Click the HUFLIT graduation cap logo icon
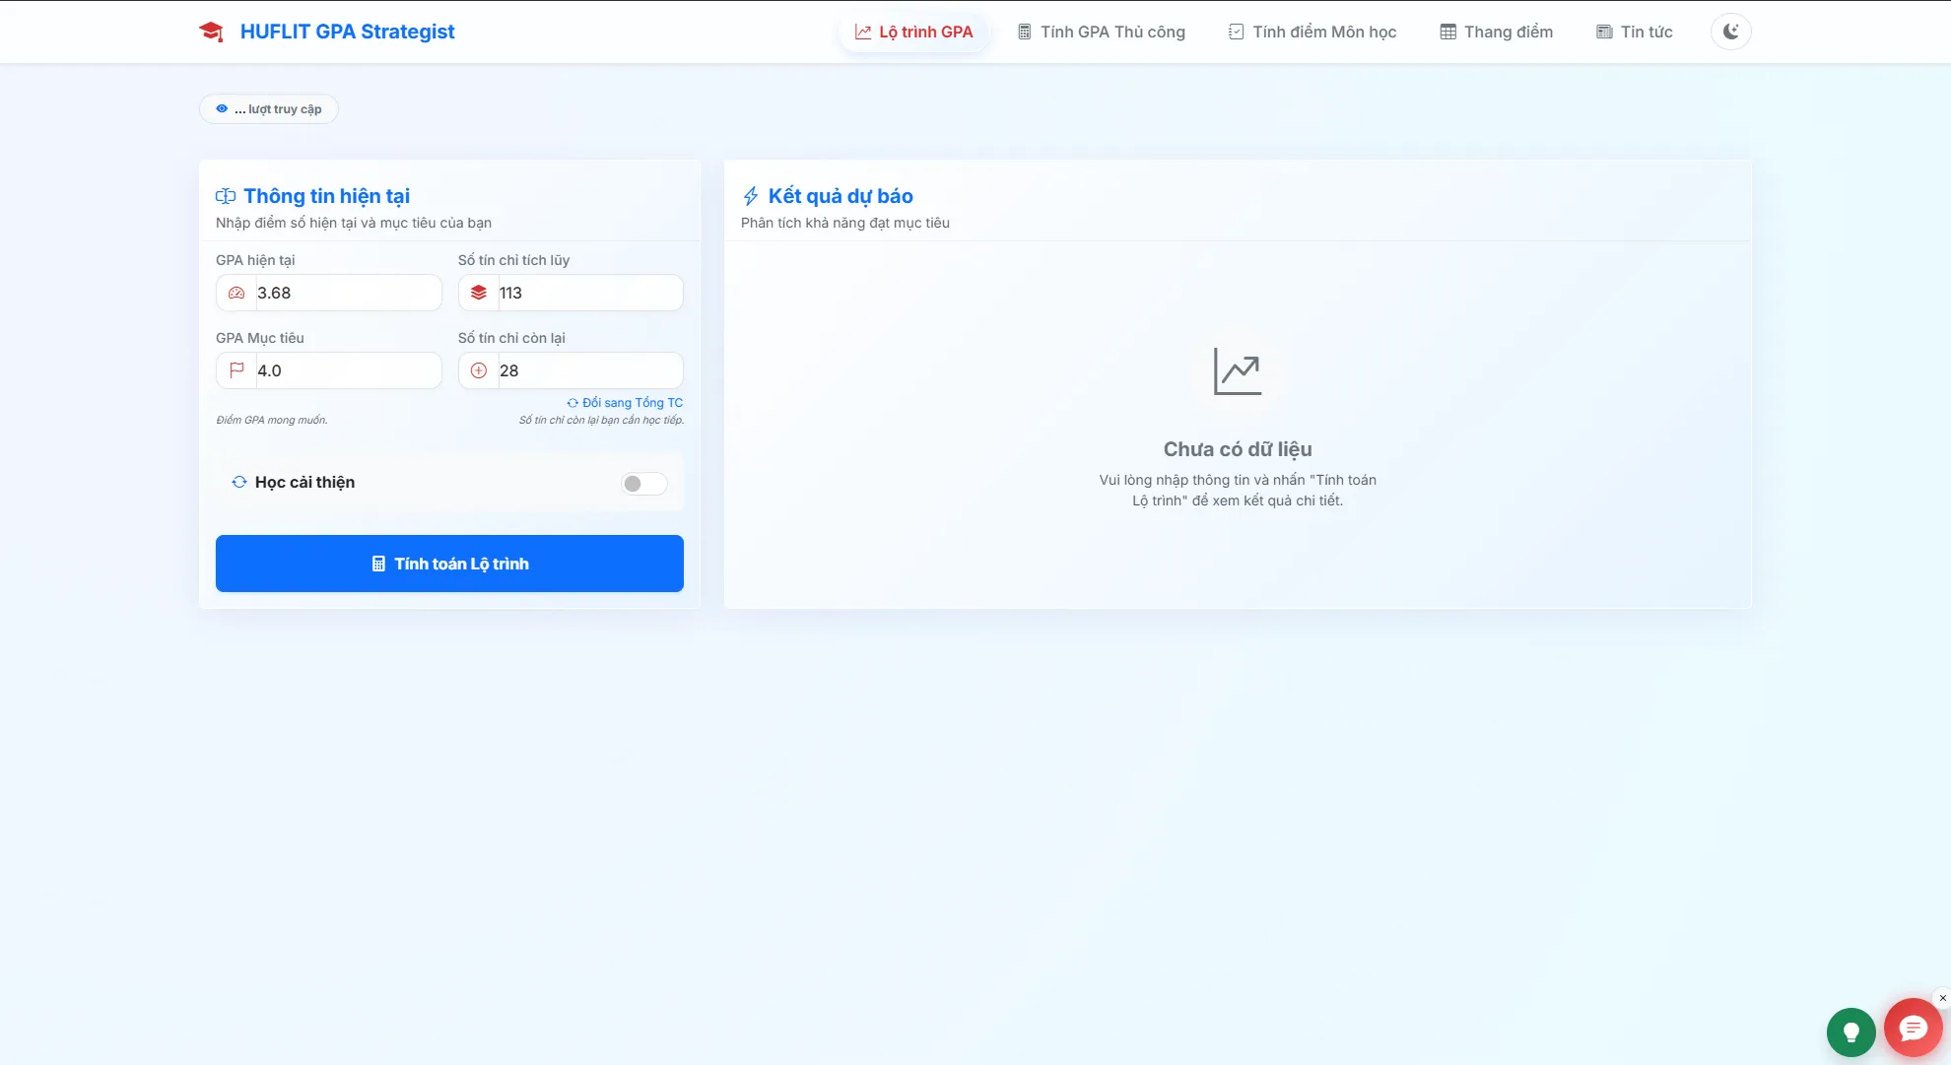1951x1065 pixels. (x=211, y=31)
